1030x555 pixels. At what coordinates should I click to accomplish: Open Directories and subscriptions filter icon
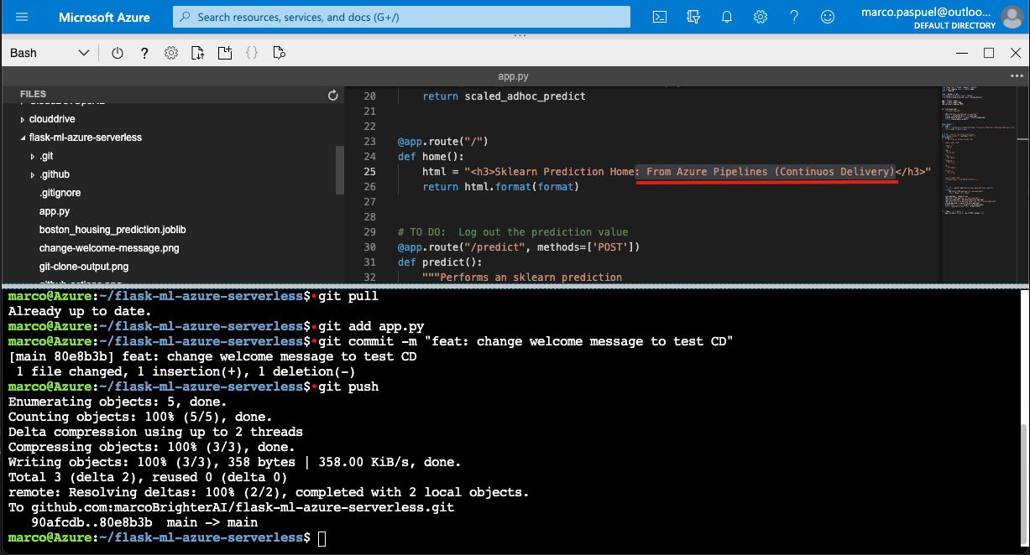pos(693,17)
